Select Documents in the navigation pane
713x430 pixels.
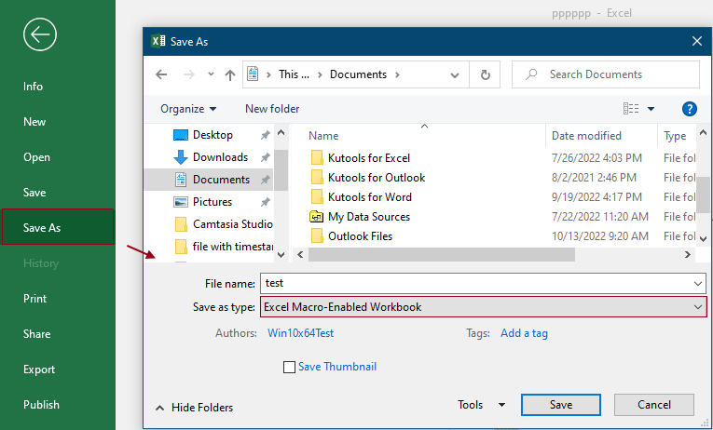click(221, 180)
